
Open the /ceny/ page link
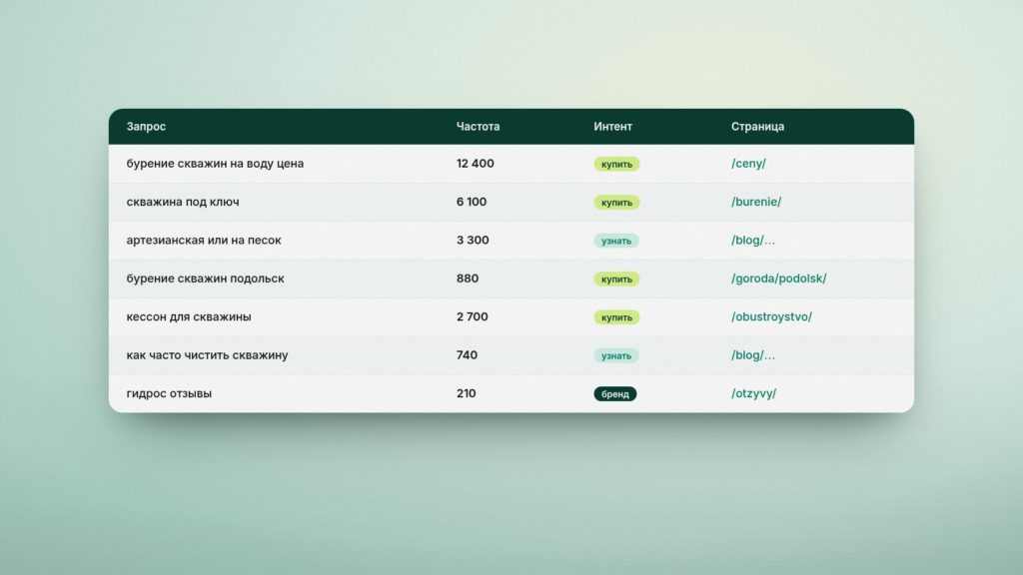coord(747,164)
